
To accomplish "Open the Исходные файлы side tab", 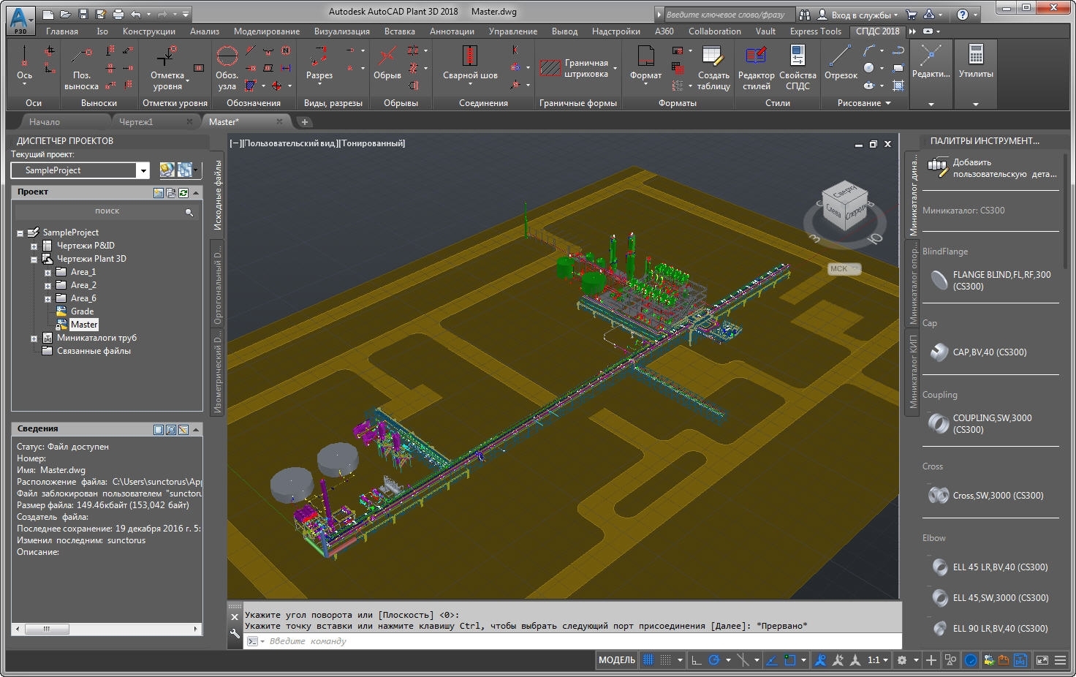I will click(217, 195).
